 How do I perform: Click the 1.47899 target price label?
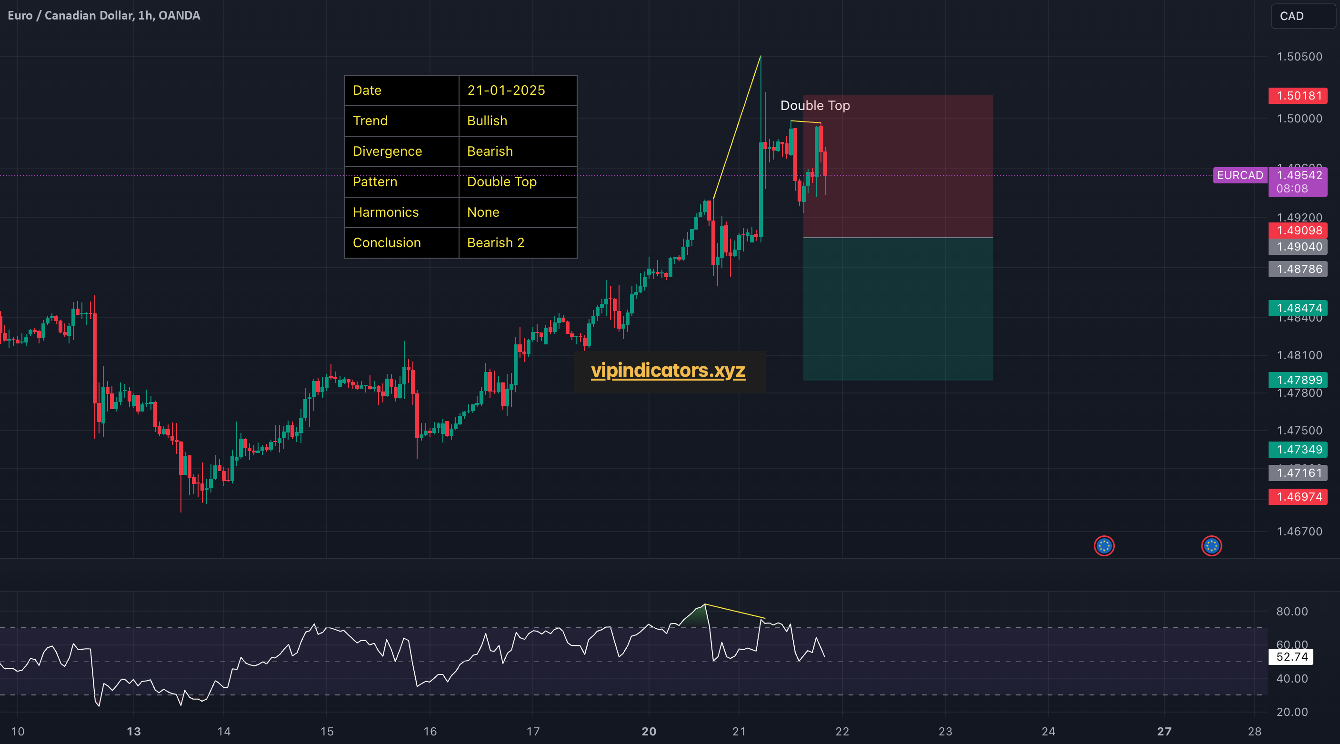1298,380
